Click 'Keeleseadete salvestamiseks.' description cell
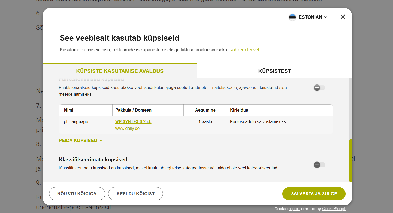 258,121
